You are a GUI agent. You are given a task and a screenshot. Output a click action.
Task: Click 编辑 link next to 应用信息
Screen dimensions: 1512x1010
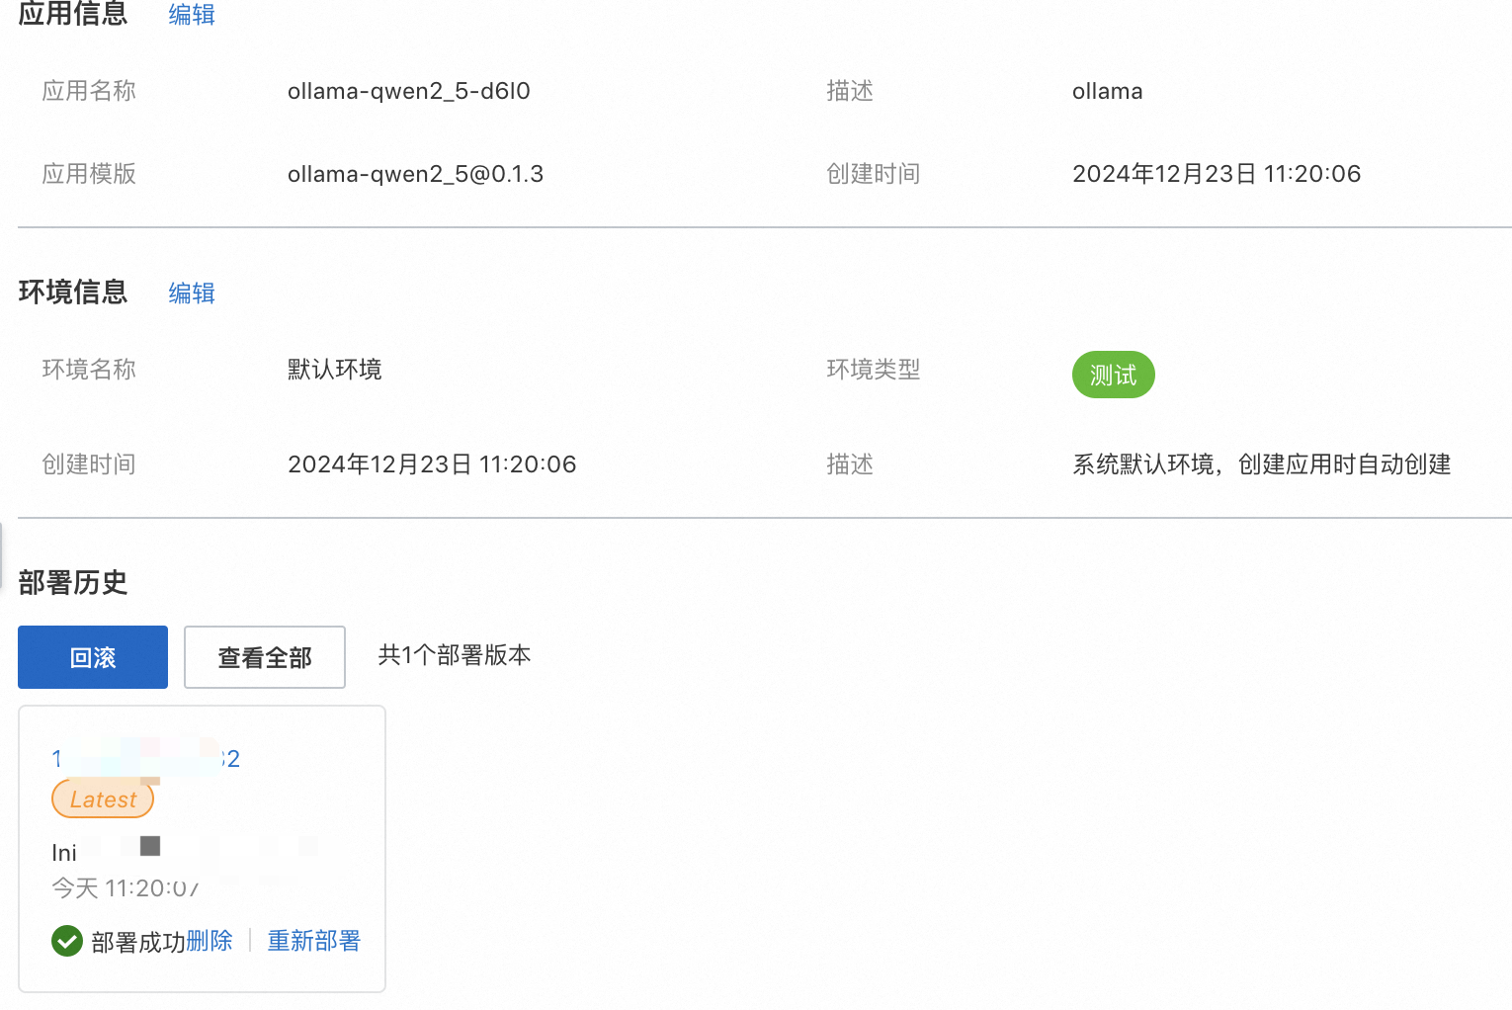(192, 14)
